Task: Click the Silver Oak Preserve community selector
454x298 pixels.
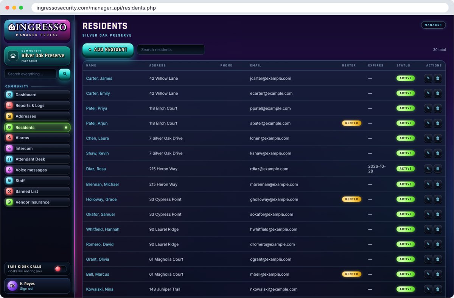Action: point(37,56)
